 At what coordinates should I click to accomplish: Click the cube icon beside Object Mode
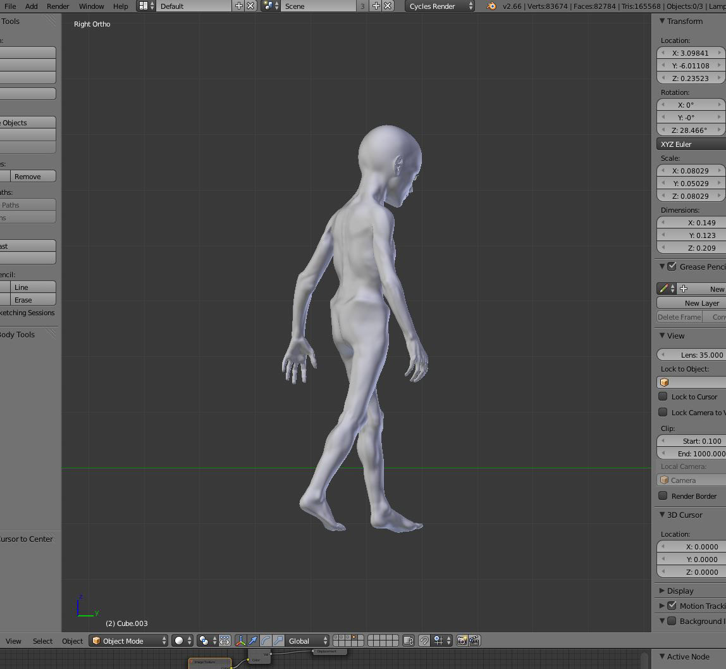point(96,641)
